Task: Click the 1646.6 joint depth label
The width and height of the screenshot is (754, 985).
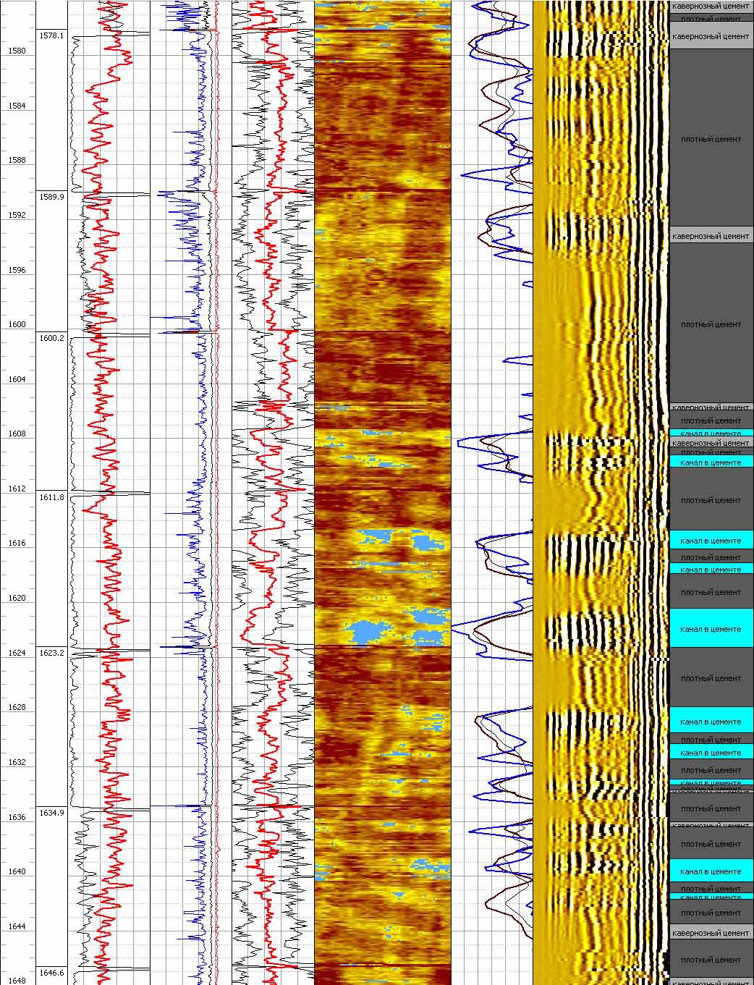Action: (x=51, y=973)
